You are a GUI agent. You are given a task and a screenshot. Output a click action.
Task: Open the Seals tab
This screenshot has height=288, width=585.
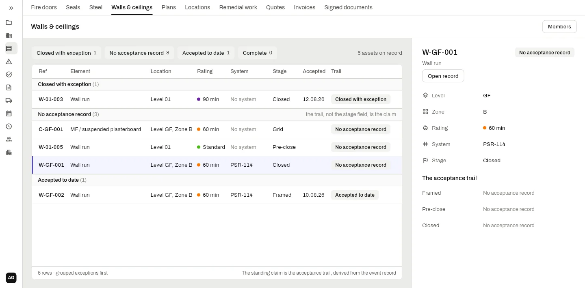pyautogui.click(x=73, y=7)
